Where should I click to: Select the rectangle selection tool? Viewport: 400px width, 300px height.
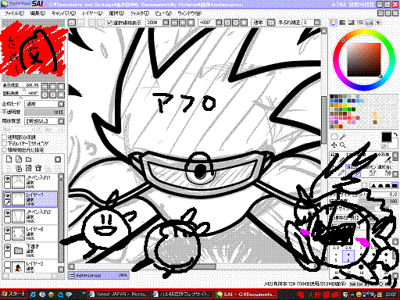(x=334, y=137)
